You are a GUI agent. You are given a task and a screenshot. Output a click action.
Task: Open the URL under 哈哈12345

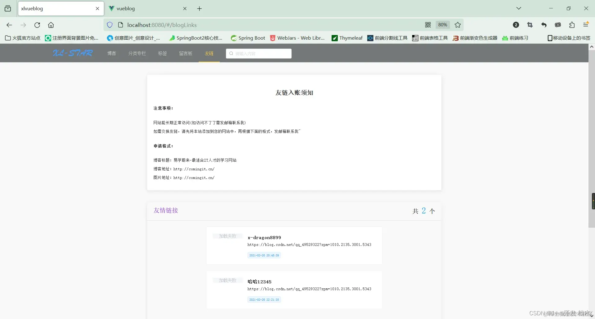tap(309, 289)
